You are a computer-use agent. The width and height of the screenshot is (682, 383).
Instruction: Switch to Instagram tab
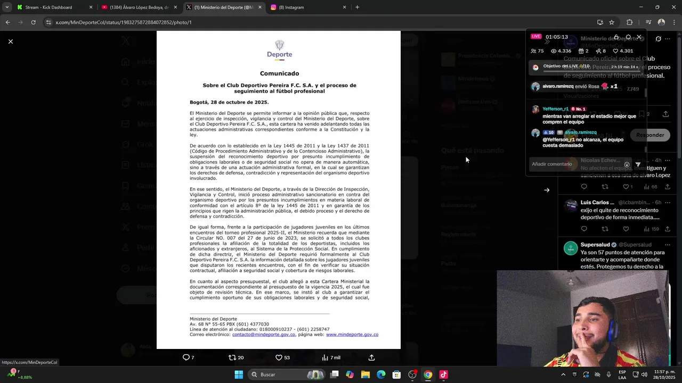click(308, 7)
